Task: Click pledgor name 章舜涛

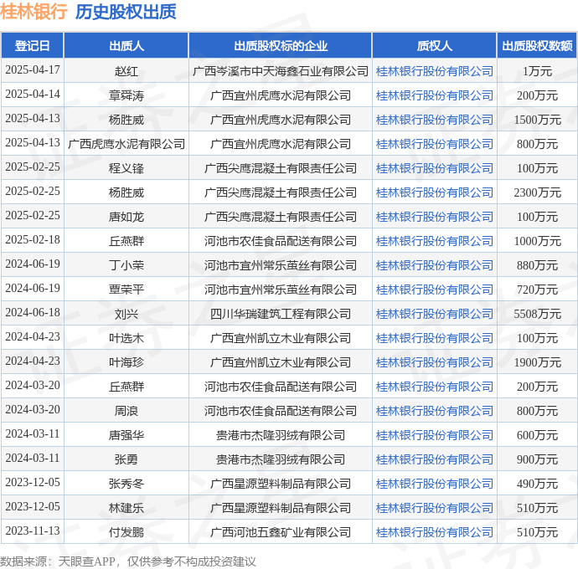Action: (x=126, y=95)
